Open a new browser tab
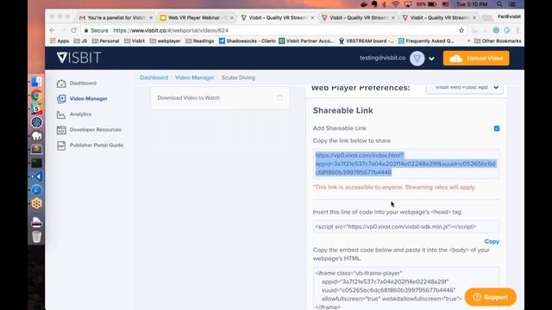552x310 pixels. click(487, 18)
